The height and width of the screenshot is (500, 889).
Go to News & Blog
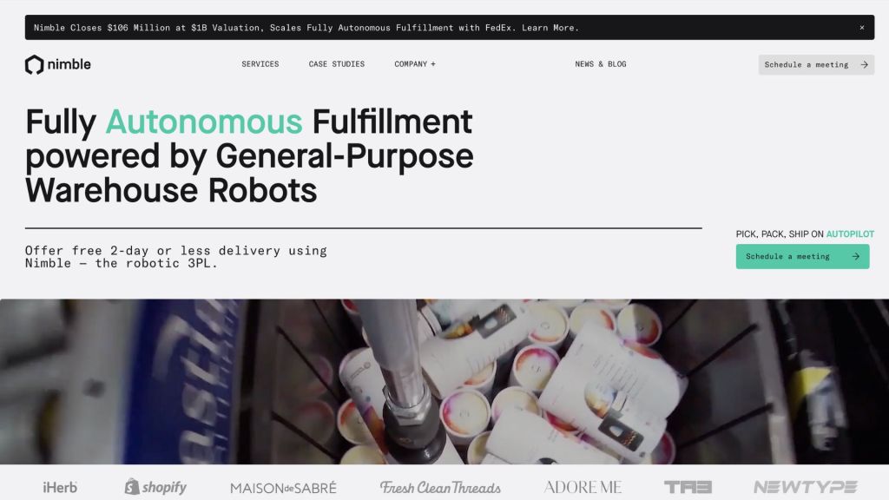(601, 64)
